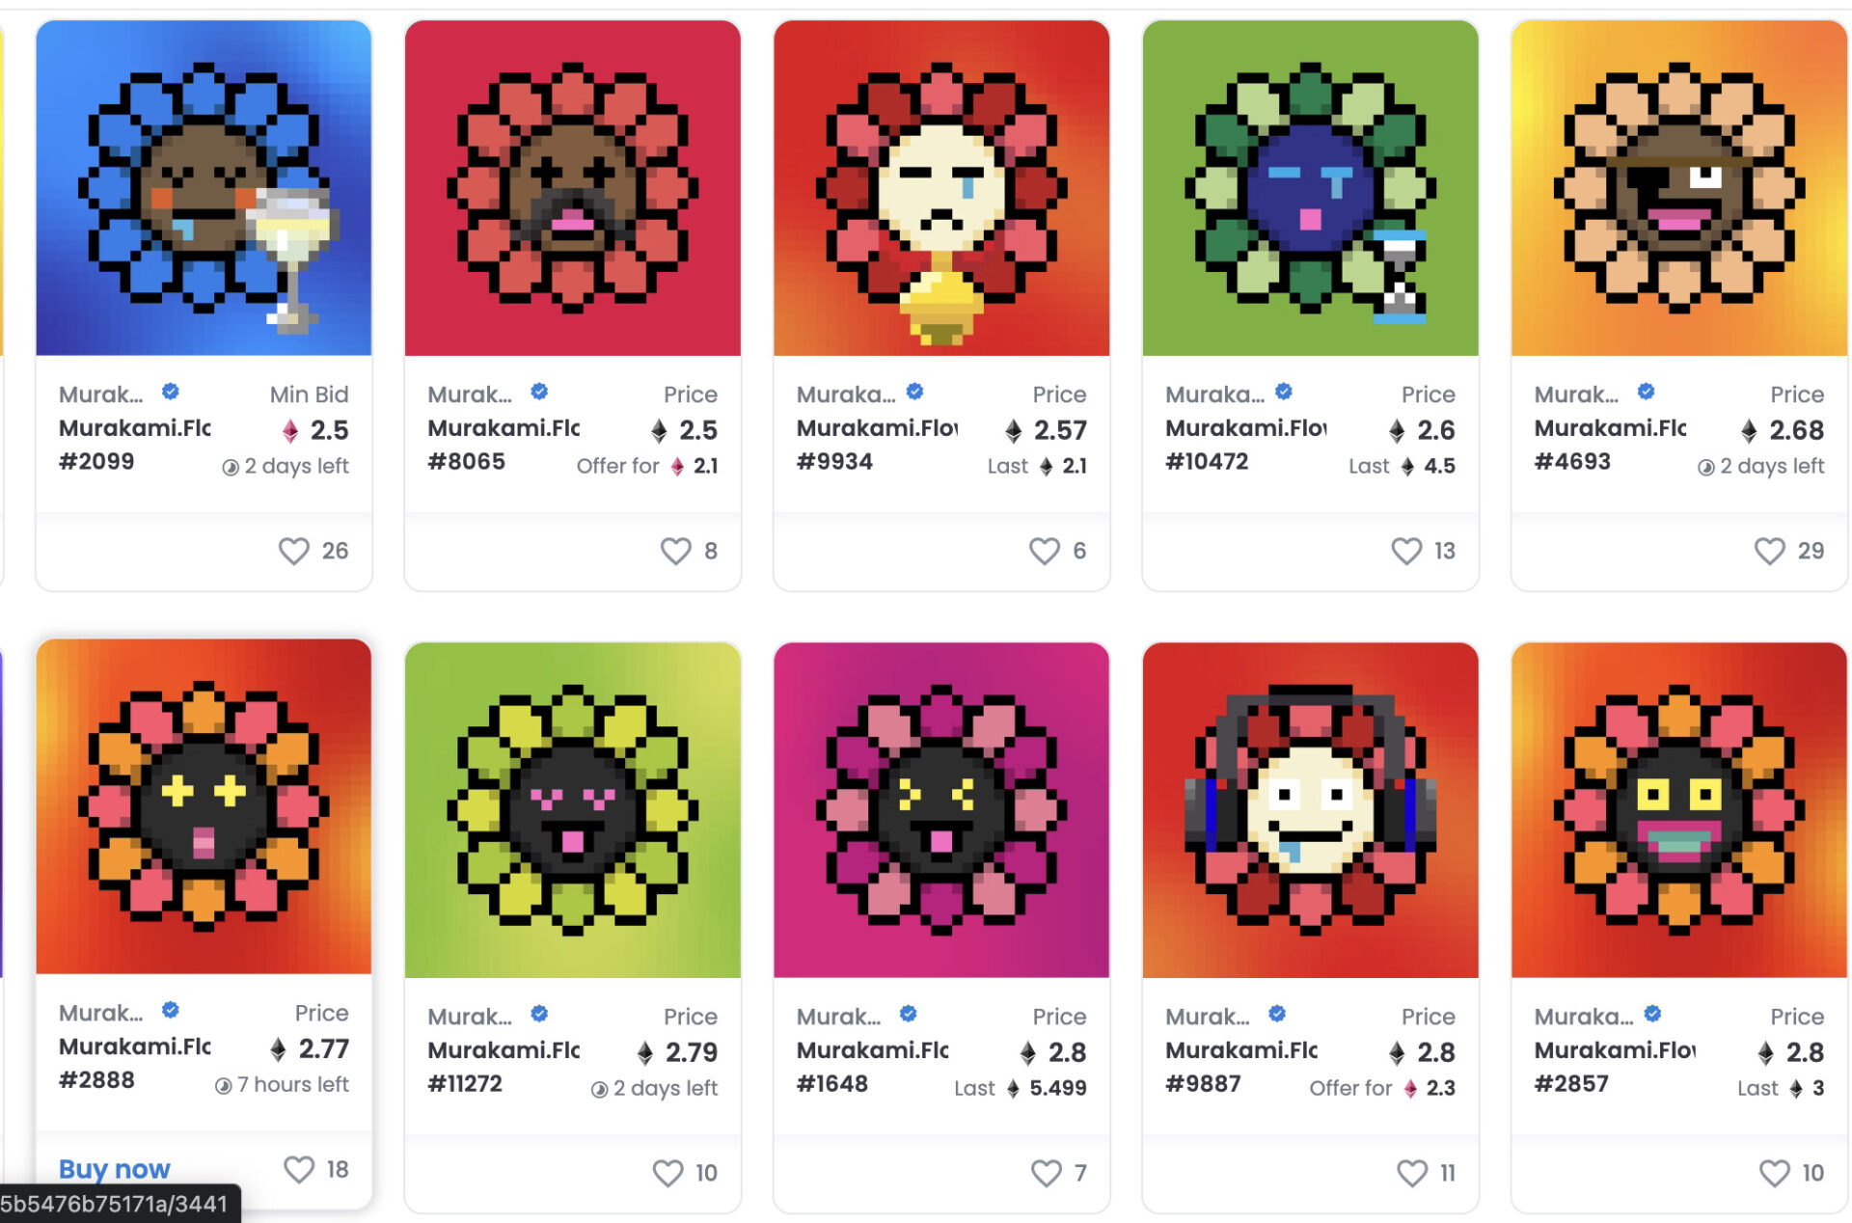Image resolution: width=1852 pixels, height=1223 pixels.
Task: Like Murakami.Flower #2099 with heart icon
Action: [x=294, y=551]
